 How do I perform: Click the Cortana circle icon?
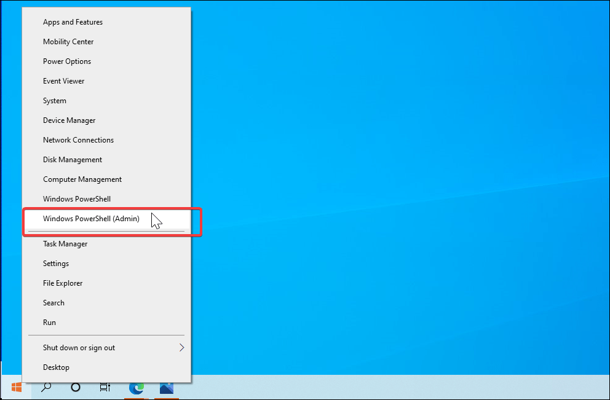tap(76, 387)
